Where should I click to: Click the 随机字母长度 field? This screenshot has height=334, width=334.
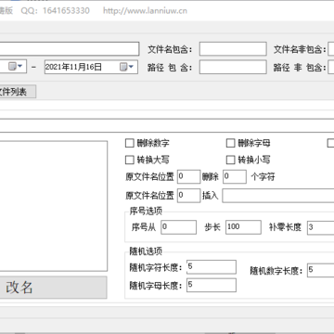pyautogui.click(x=212, y=285)
